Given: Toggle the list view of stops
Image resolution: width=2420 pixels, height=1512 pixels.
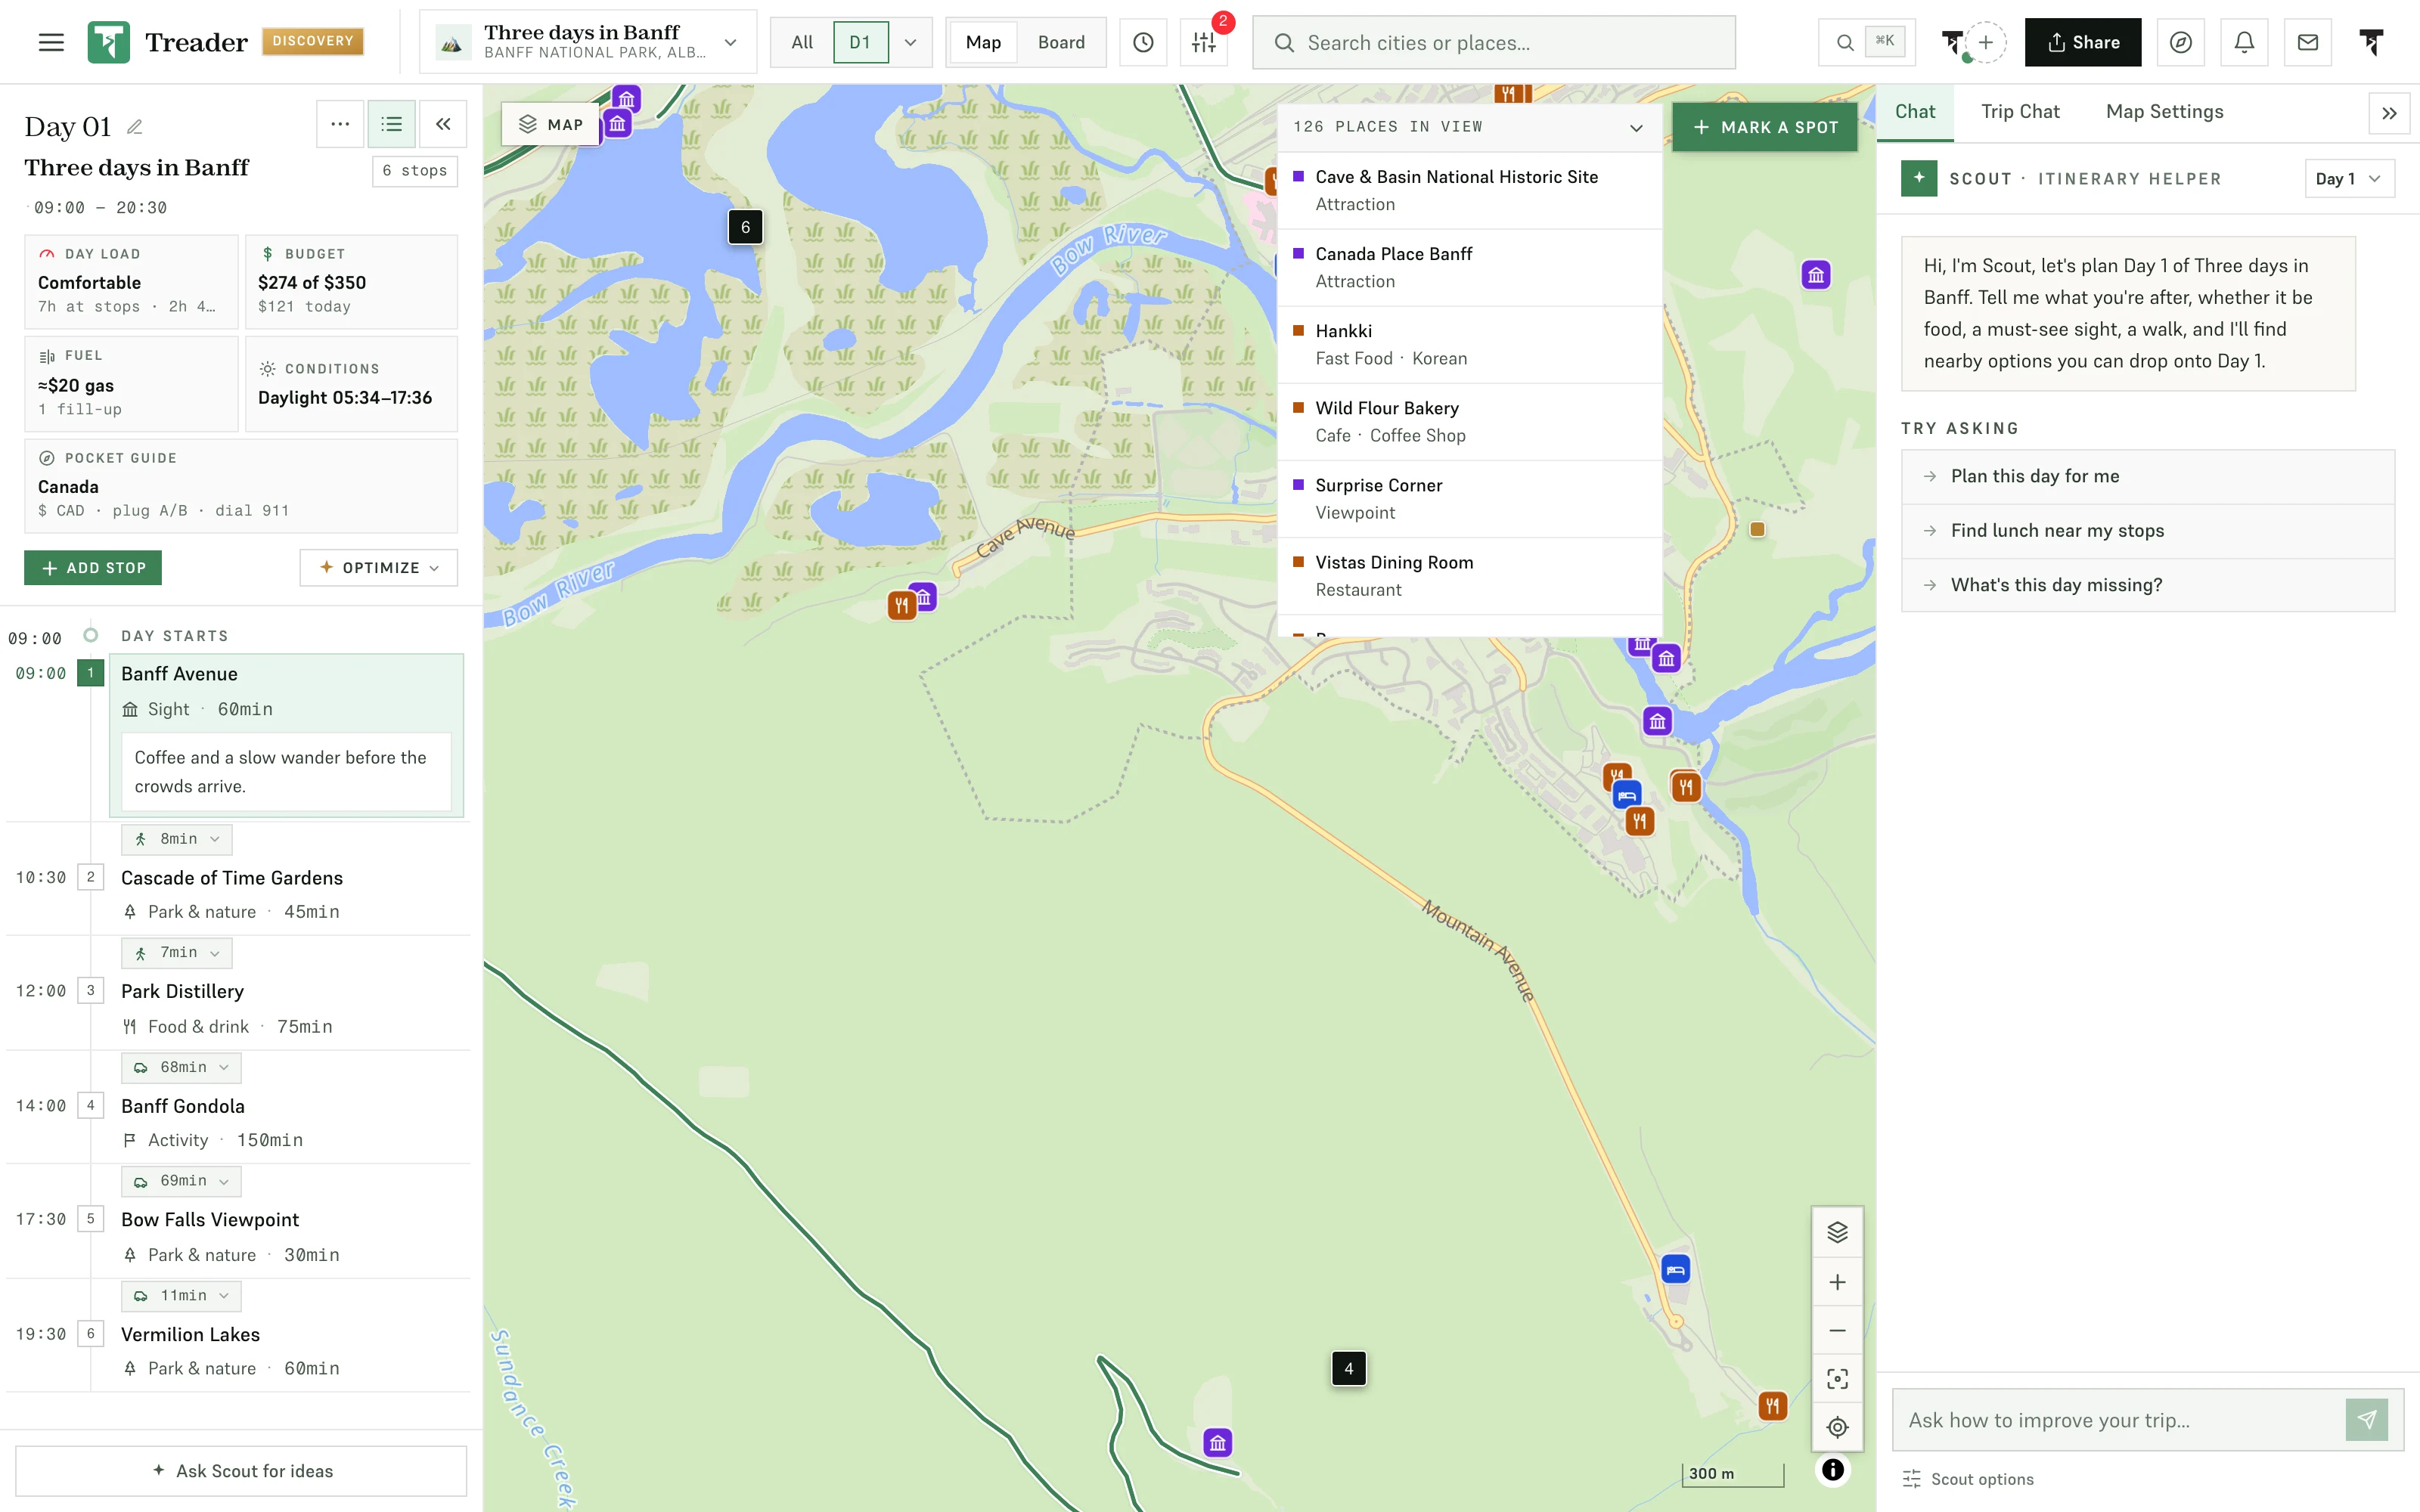Looking at the screenshot, I should pos(392,124).
